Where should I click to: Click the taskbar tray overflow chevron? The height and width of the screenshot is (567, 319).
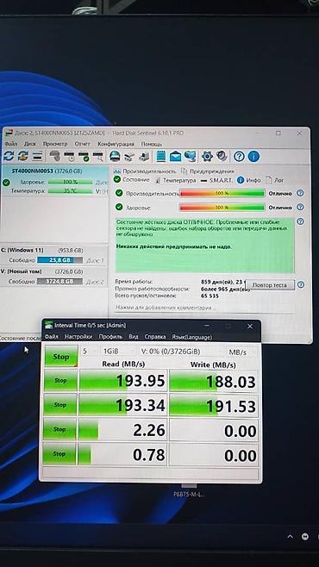pyautogui.click(x=290, y=536)
